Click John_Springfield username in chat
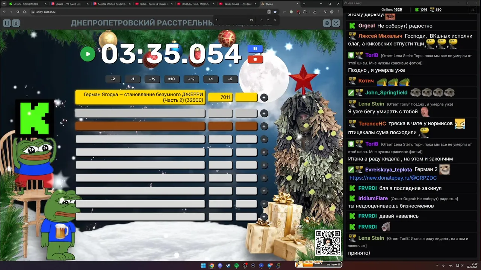The height and width of the screenshot is (270, 481). [386, 92]
